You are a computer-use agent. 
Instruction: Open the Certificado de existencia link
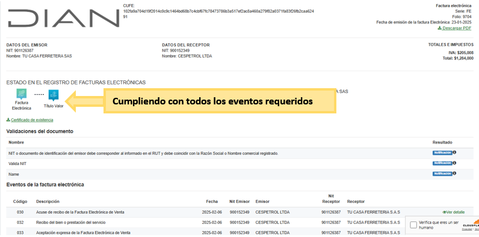click(29, 120)
